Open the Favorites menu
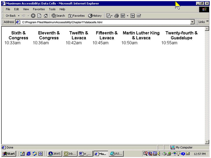 coord(39,9)
